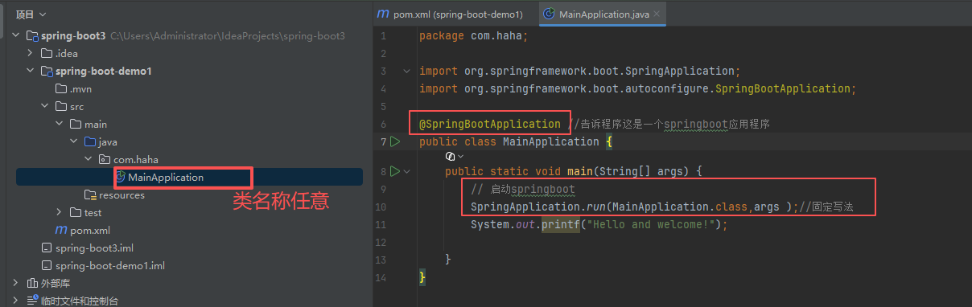
Task: Click the blue java sources folder icon
Action: click(90, 141)
